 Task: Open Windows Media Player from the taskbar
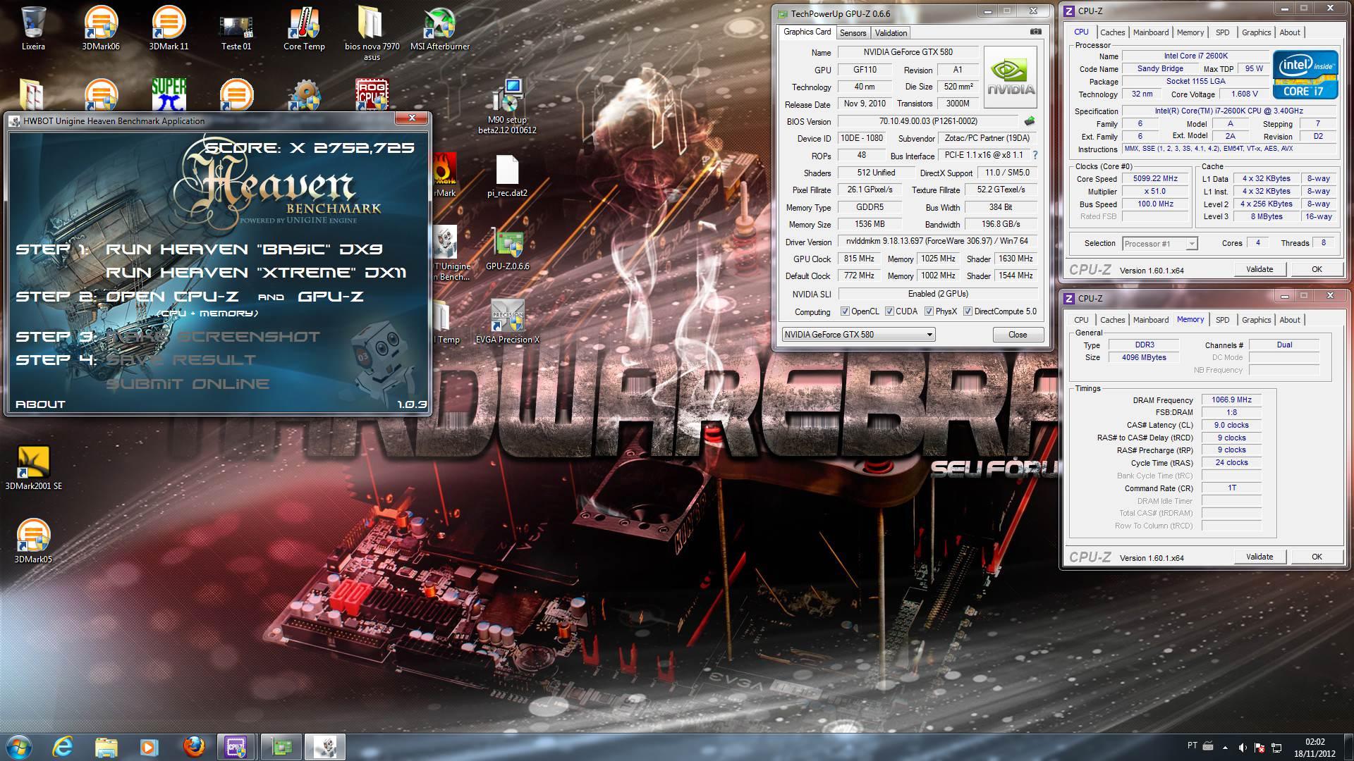149,747
